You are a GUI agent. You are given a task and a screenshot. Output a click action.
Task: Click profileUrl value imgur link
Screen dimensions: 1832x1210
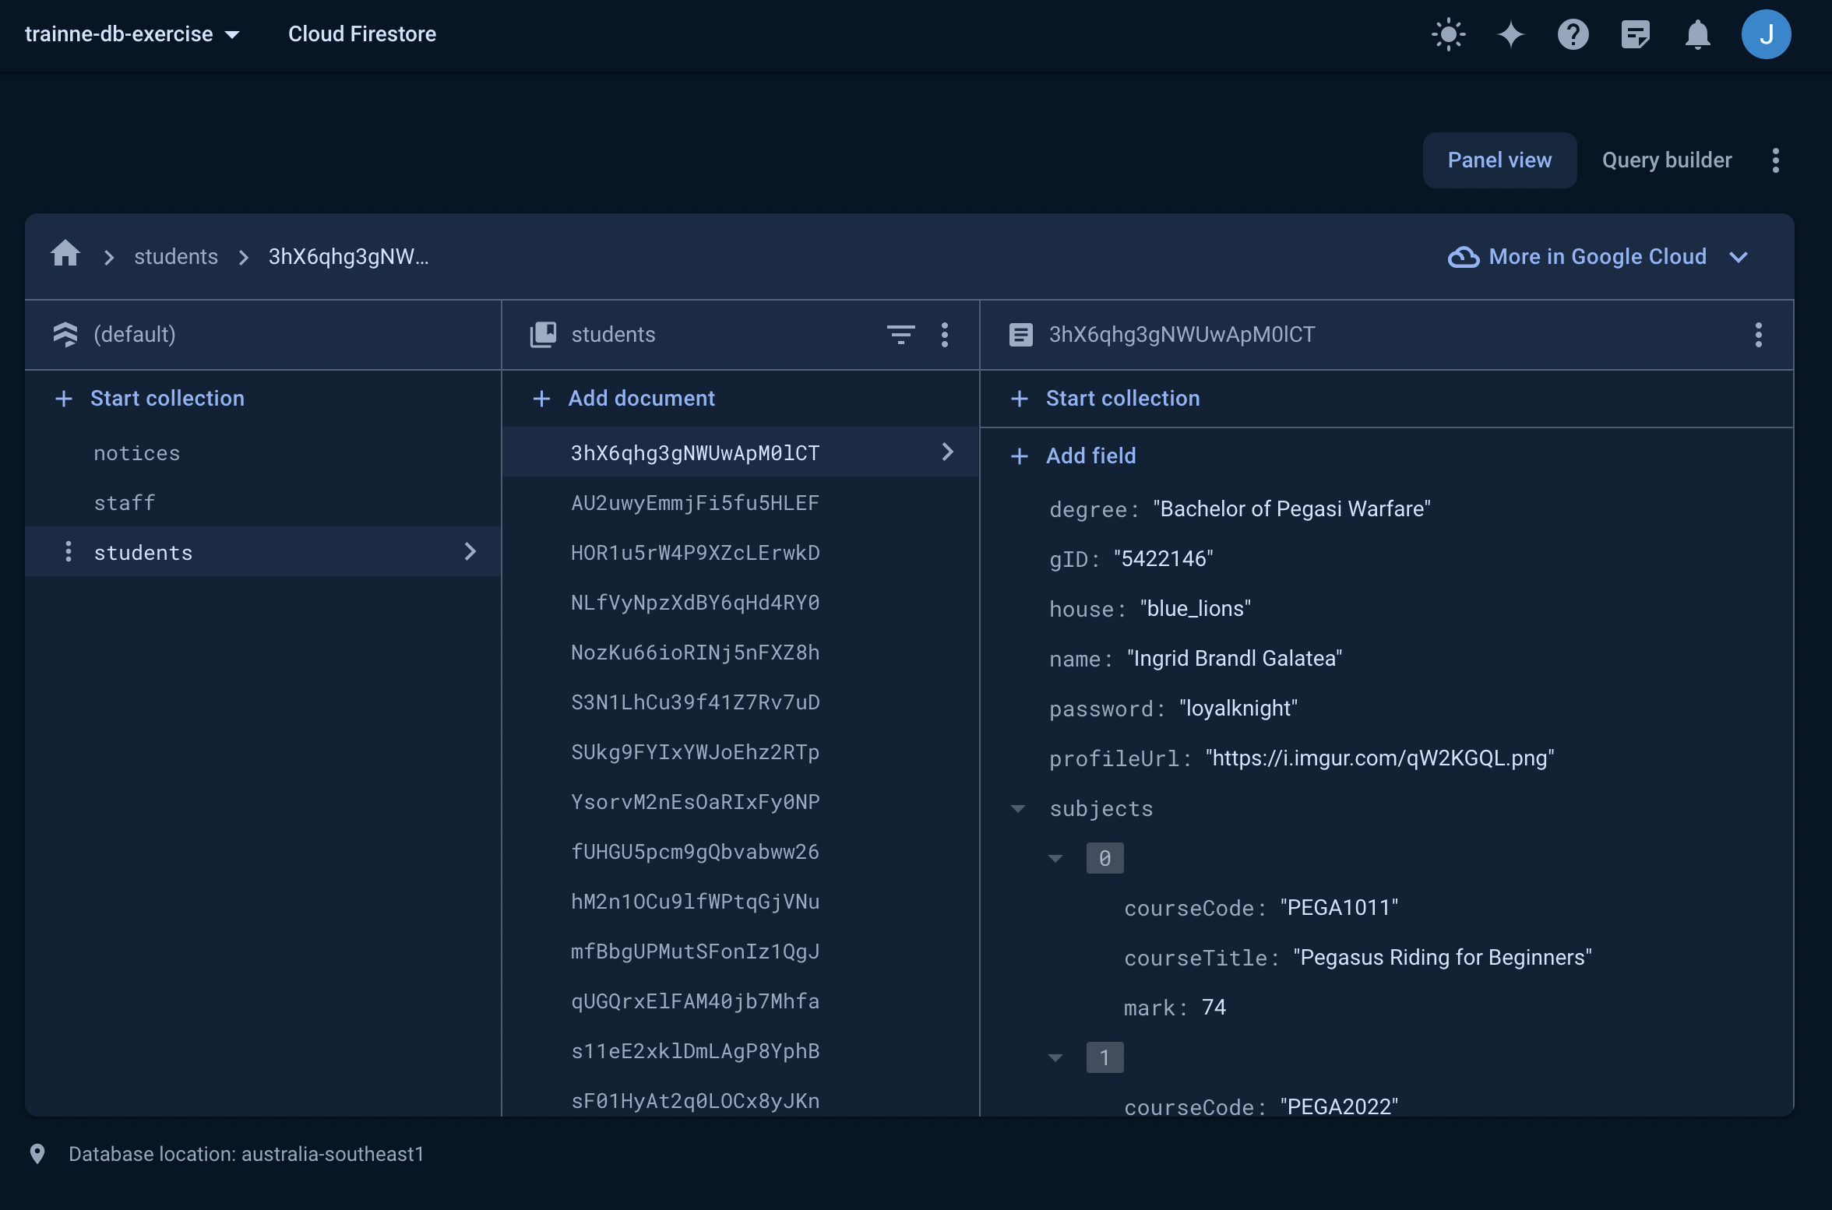(1380, 758)
